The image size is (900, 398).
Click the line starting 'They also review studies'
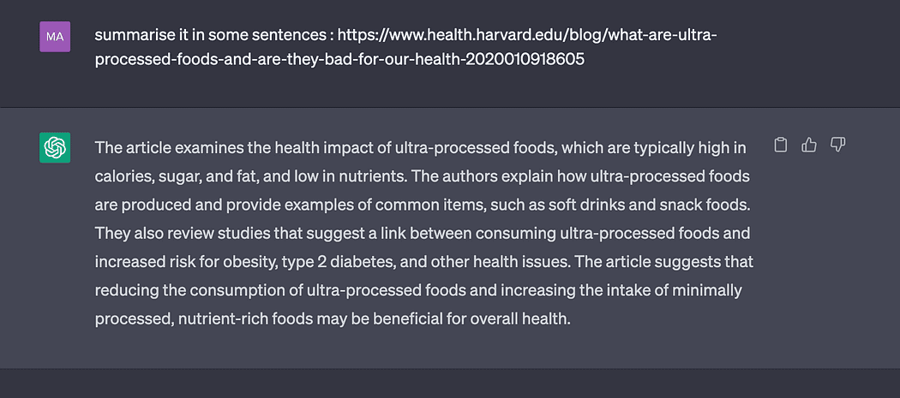coord(422,234)
